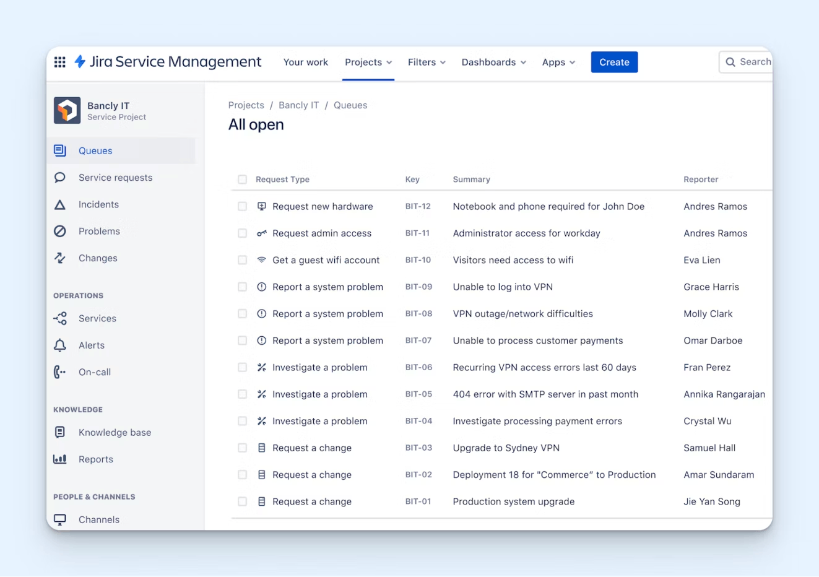The image size is (819, 577).
Task: Select the Changes icon in sidebar
Action: coord(60,258)
